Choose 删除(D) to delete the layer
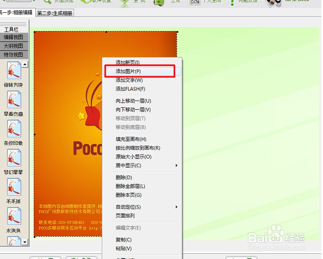 tap(142, 177)
